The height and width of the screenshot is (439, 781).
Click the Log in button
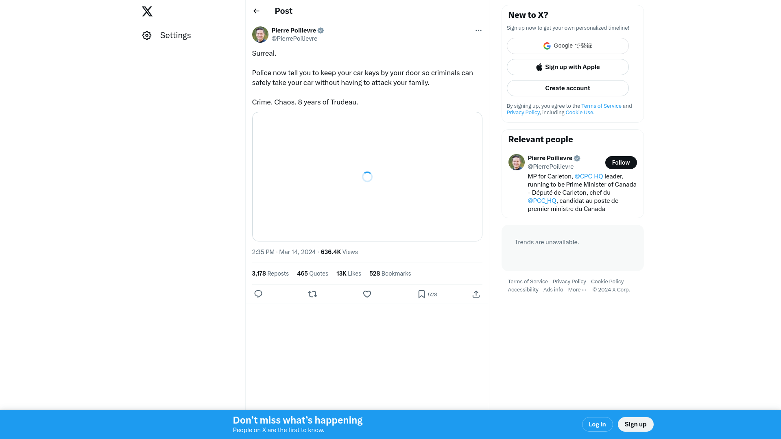(597, 424)
